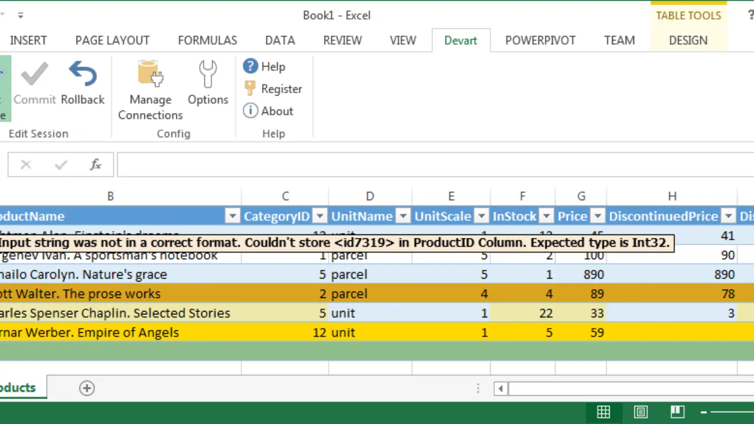Open the TEAM ribbon tab
The width and height of the screenshot is (754, 424).
click(619, 40)
